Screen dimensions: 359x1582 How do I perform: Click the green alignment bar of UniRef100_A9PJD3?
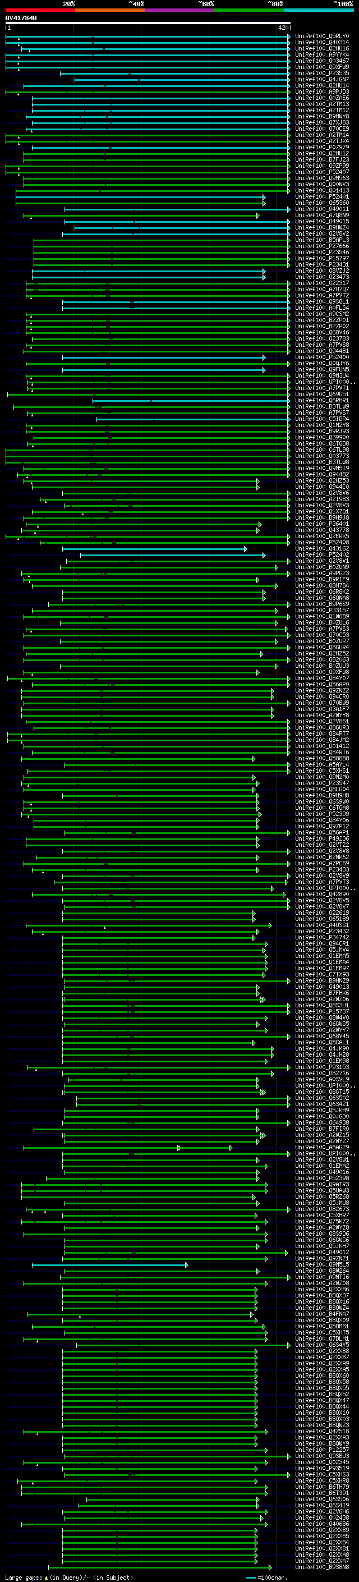tap(148, 92)
